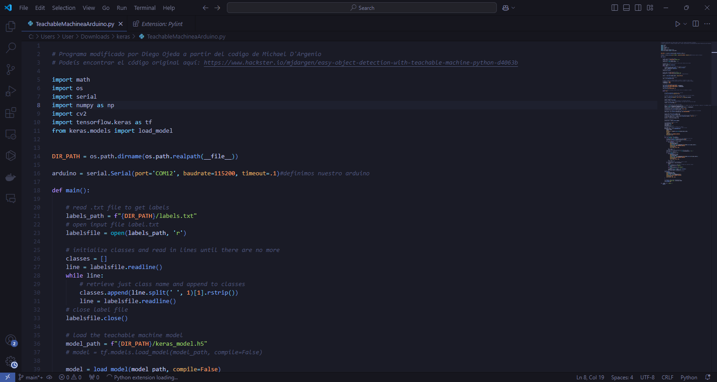Click the Python extension loading status
Screen dimensions: 717x382
(142, 377)
